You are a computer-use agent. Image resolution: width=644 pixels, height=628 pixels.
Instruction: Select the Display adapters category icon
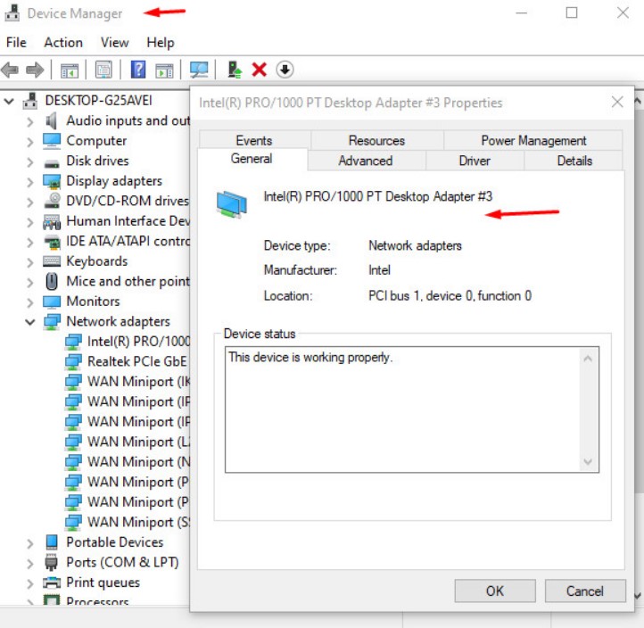coord(52,181)
